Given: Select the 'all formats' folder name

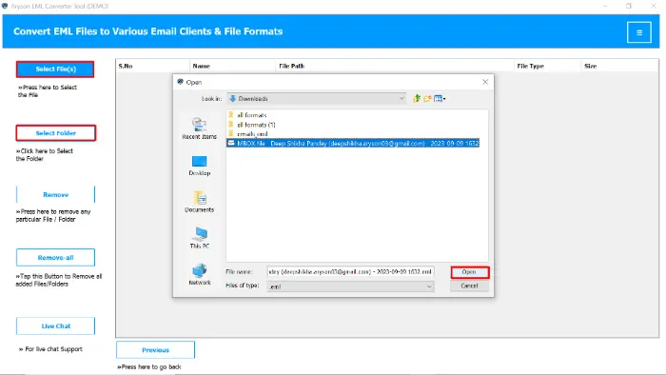Looking at the screenshot, I should tap(252, 115).
